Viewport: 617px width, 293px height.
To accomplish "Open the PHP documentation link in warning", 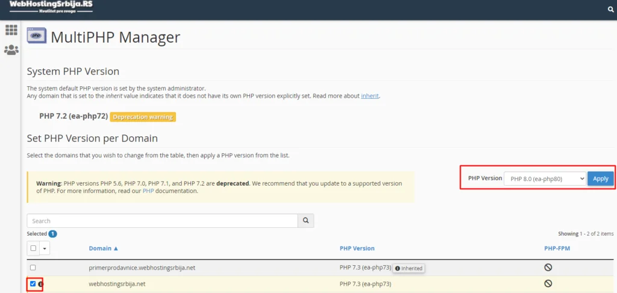I will point(148,191).
